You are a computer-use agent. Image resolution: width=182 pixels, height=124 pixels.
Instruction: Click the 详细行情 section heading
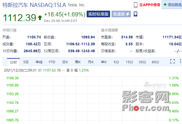pyautogui.click(x=10, y=30)
